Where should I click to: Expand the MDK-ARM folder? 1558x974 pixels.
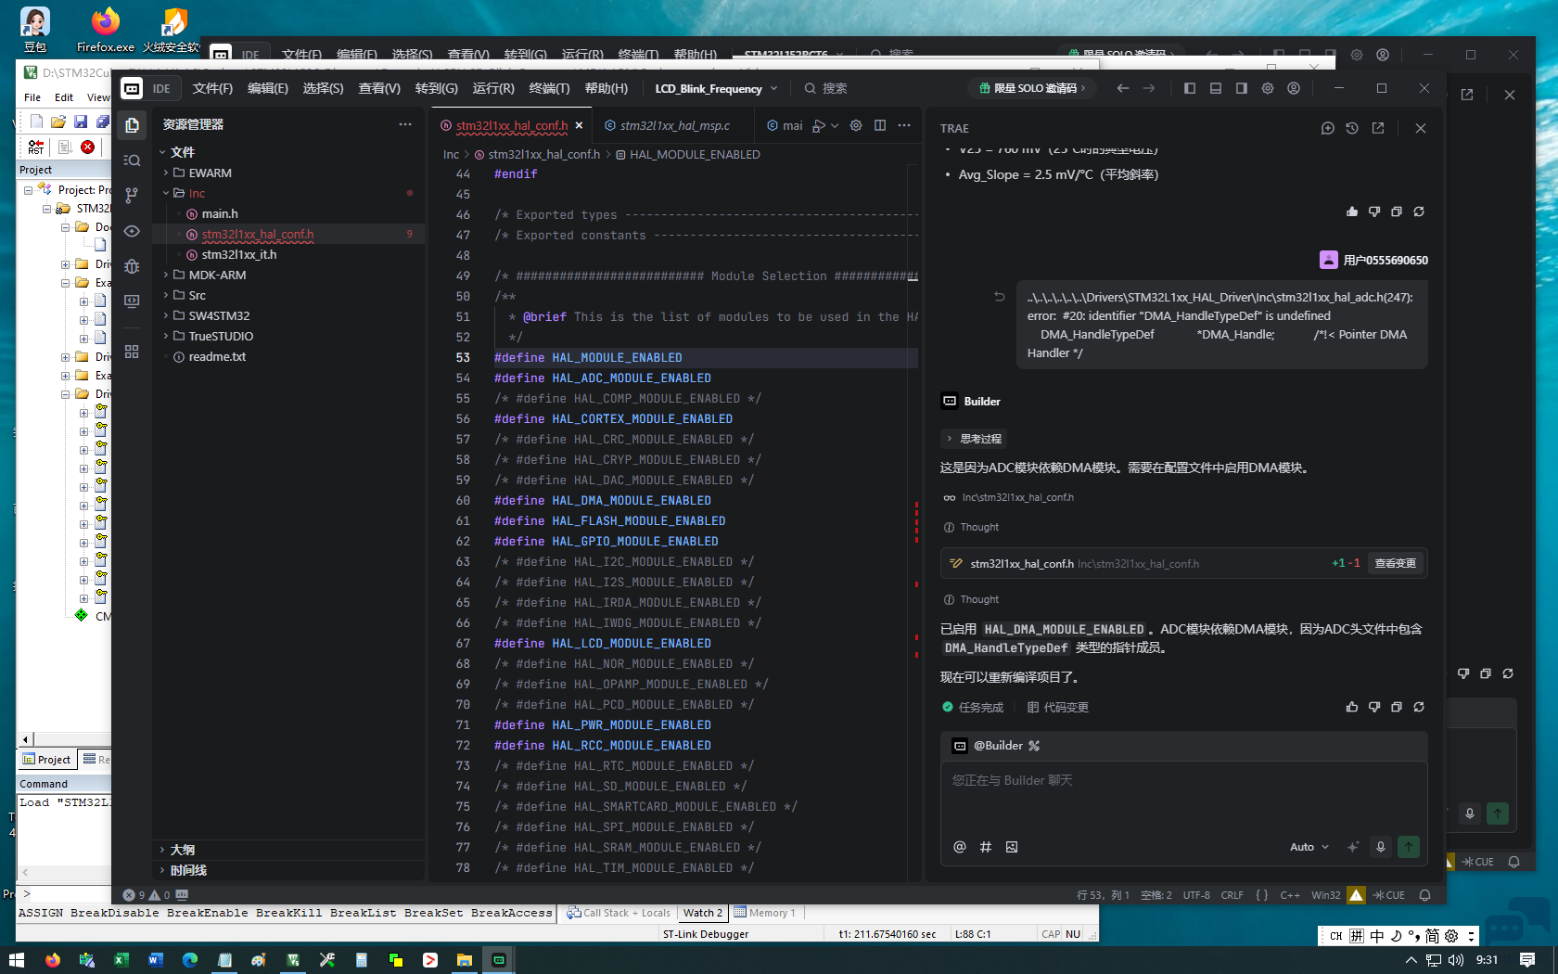click(x=217, y=276)
